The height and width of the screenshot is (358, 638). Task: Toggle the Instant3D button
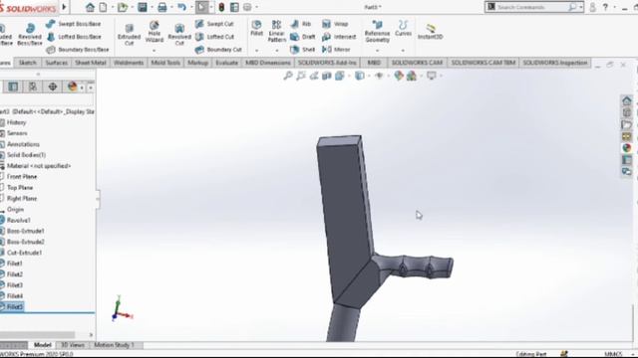(x=430, y=32)
